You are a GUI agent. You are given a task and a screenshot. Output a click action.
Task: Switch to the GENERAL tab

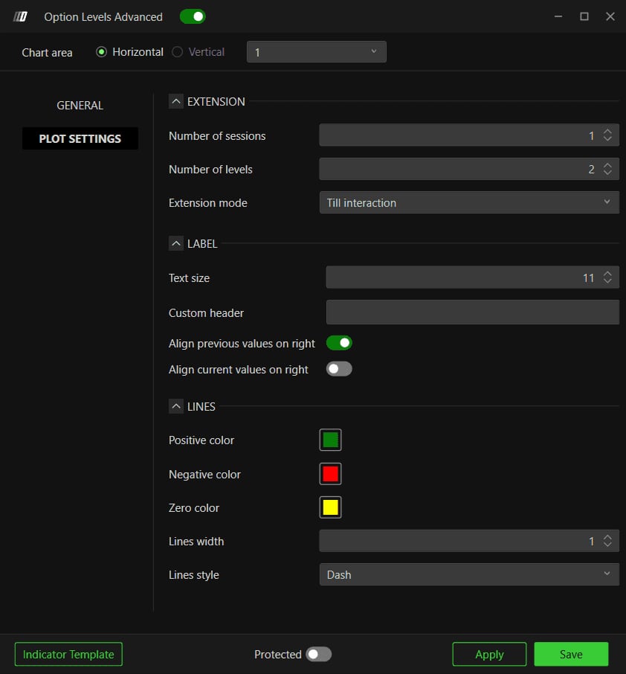pos(80,106)
